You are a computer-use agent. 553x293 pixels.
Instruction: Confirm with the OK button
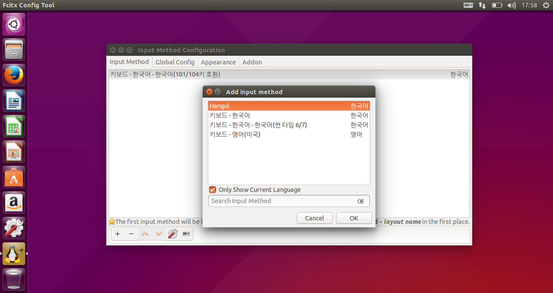point(354,218)
